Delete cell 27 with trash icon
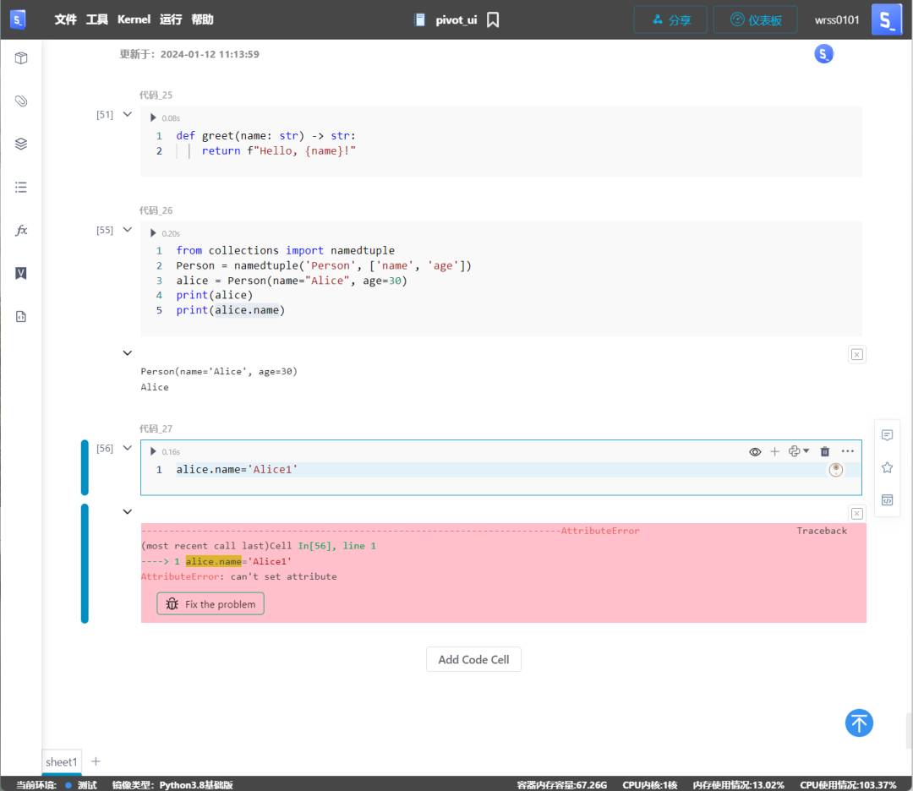 pyautogui.click(x=824, y=451)
